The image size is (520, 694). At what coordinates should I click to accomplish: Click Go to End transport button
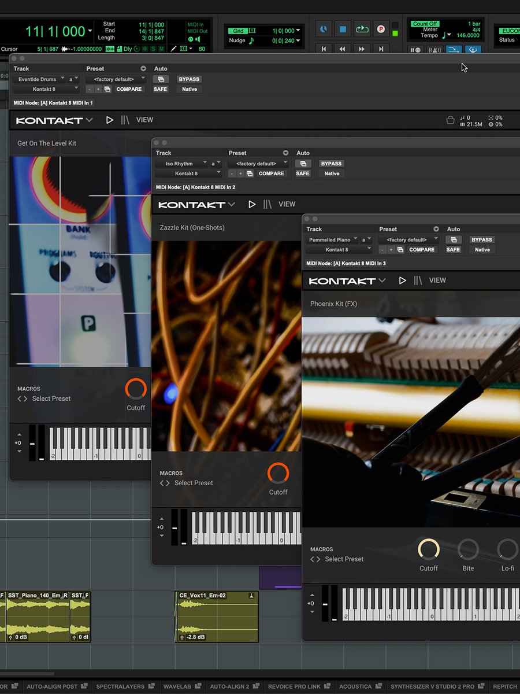[x=381, y=49]
